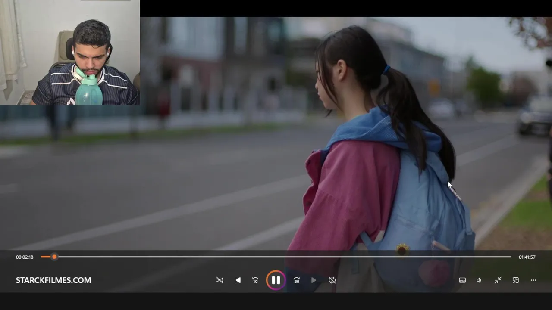
Task: Exit full screen mode
Action: click(498, 280)
